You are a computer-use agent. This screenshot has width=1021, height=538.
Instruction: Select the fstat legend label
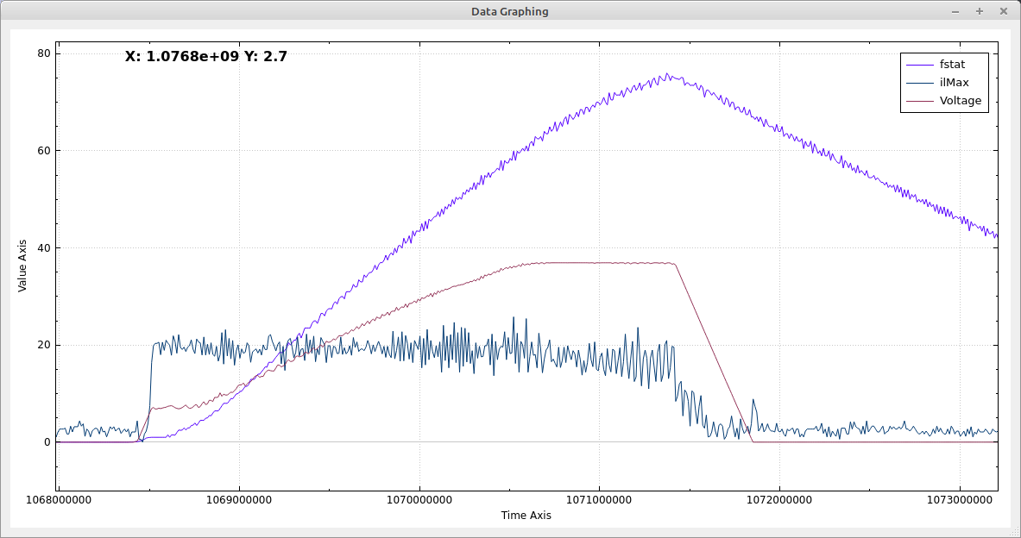pos(952,64)
